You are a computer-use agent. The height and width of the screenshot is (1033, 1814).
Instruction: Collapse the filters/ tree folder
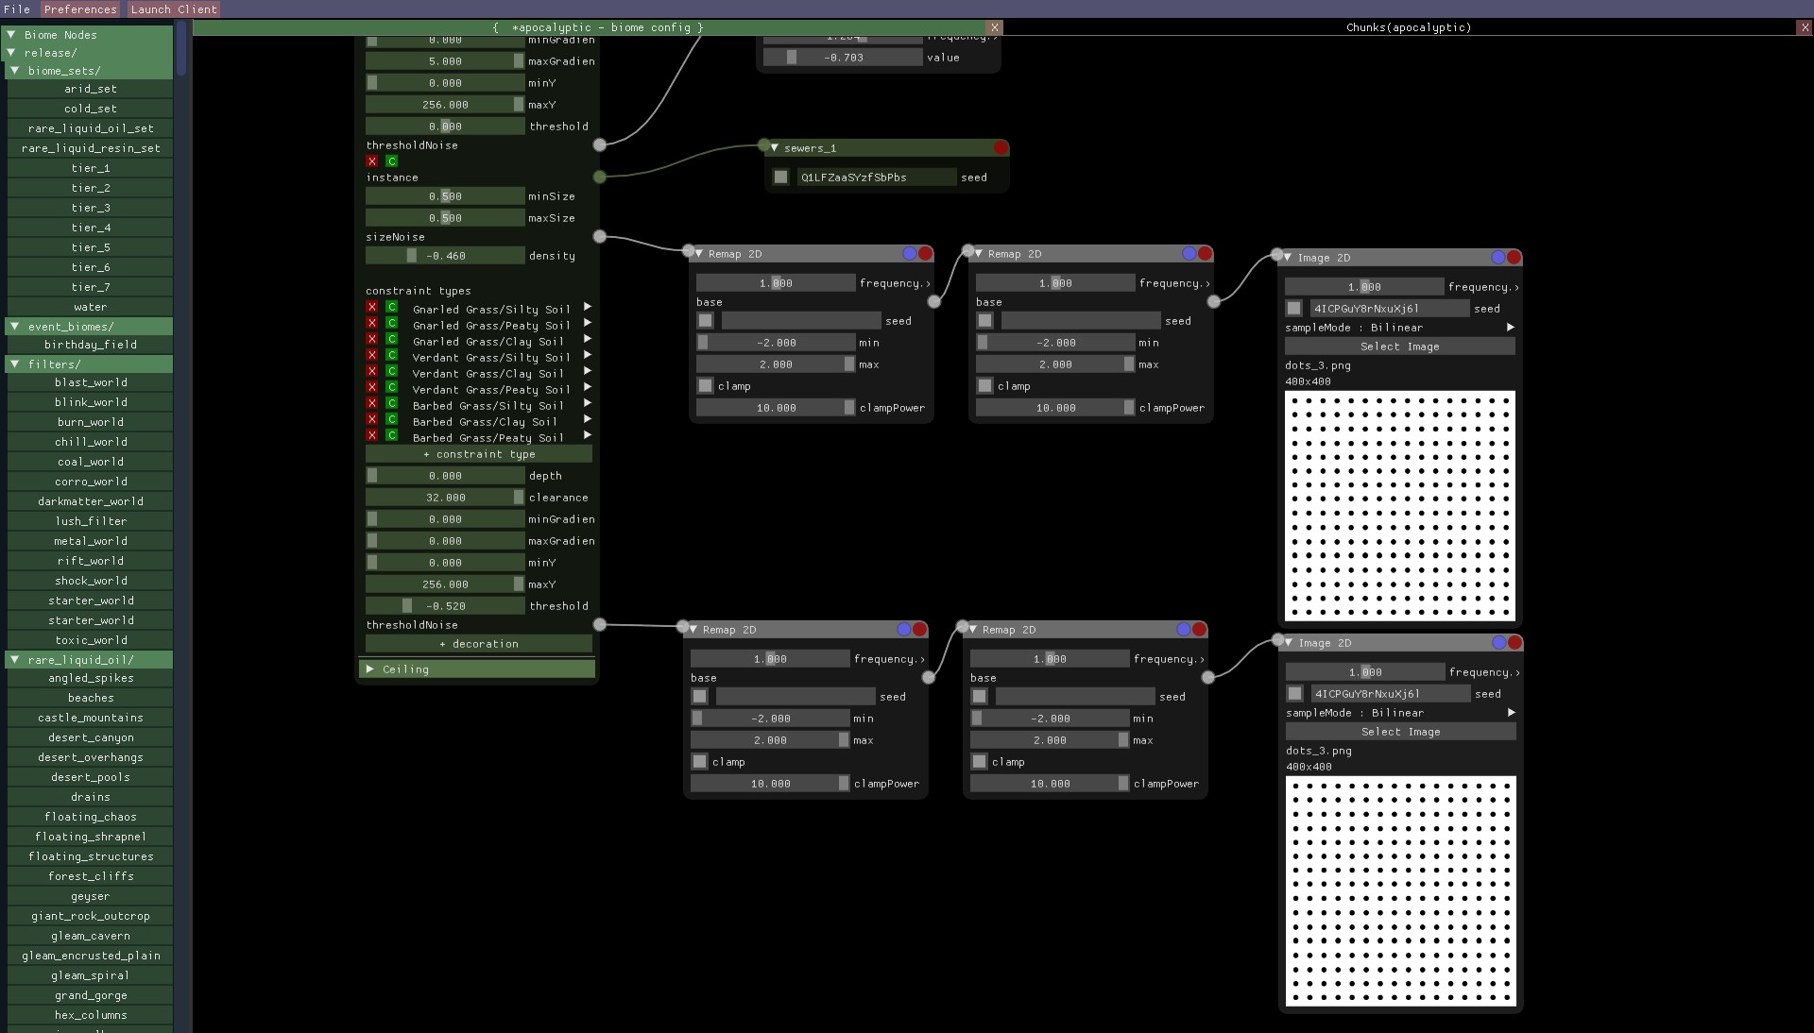(14, 364)
